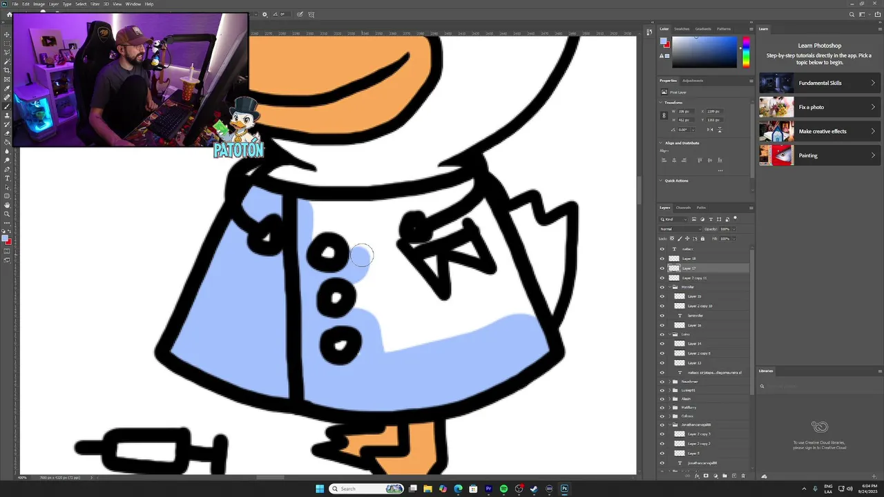Hide the Layer 17 visibility eye
Screen dimensions: 884x497
[662, 269]
